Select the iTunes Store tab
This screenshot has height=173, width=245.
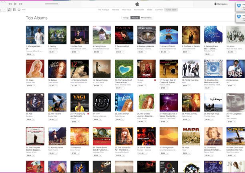click(x=171, y=10)
